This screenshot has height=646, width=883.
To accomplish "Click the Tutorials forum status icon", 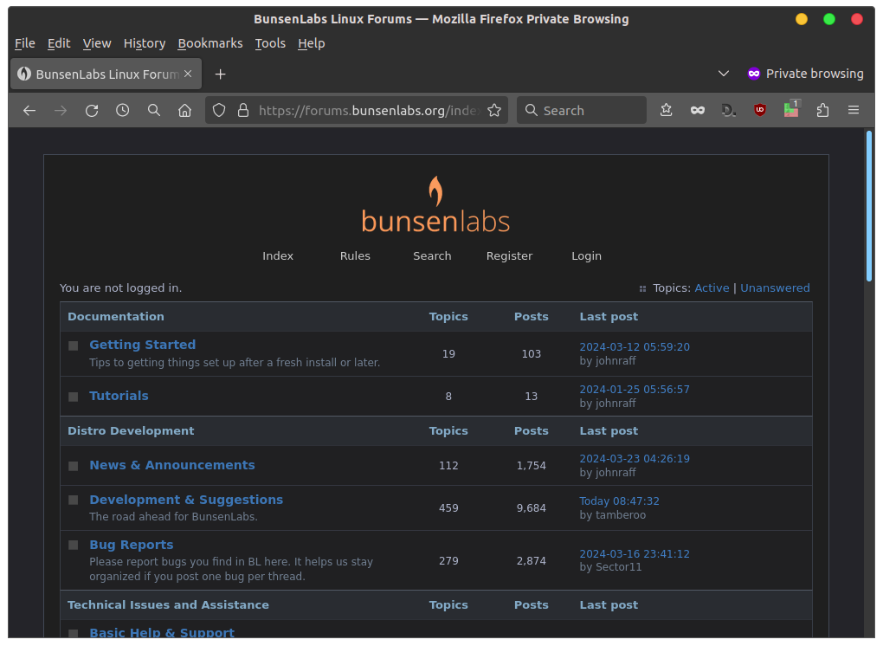I will [x=74, y=397].
